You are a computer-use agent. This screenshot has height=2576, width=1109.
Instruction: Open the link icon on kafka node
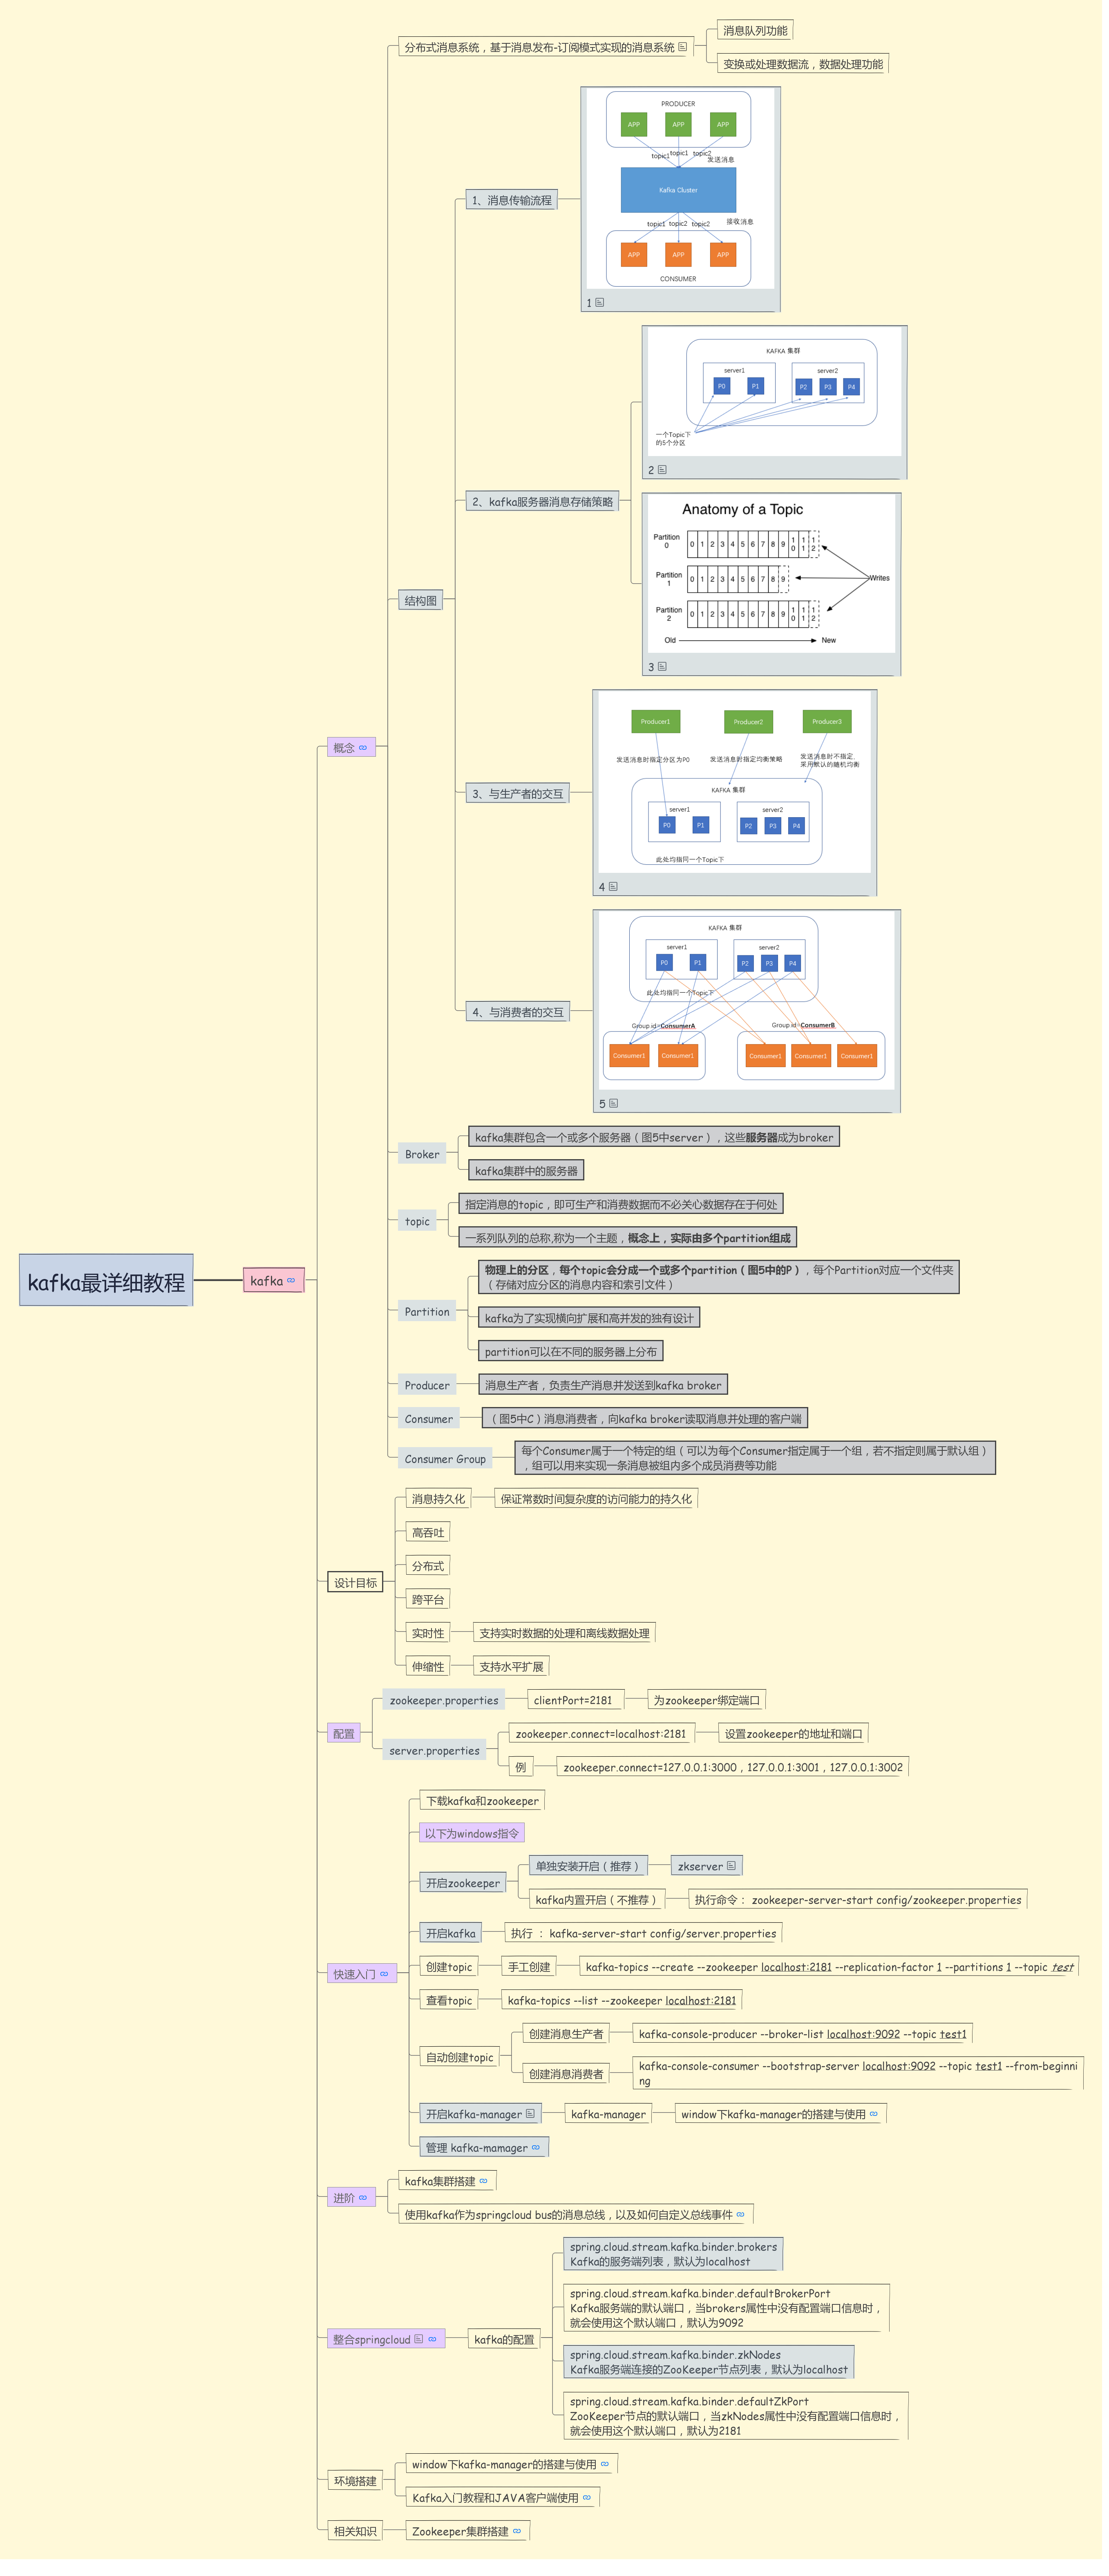(293, 1288)
